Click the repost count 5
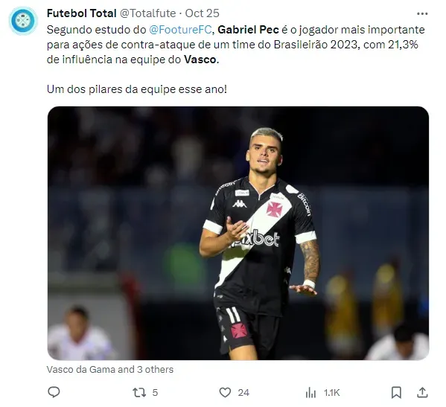 155,393
